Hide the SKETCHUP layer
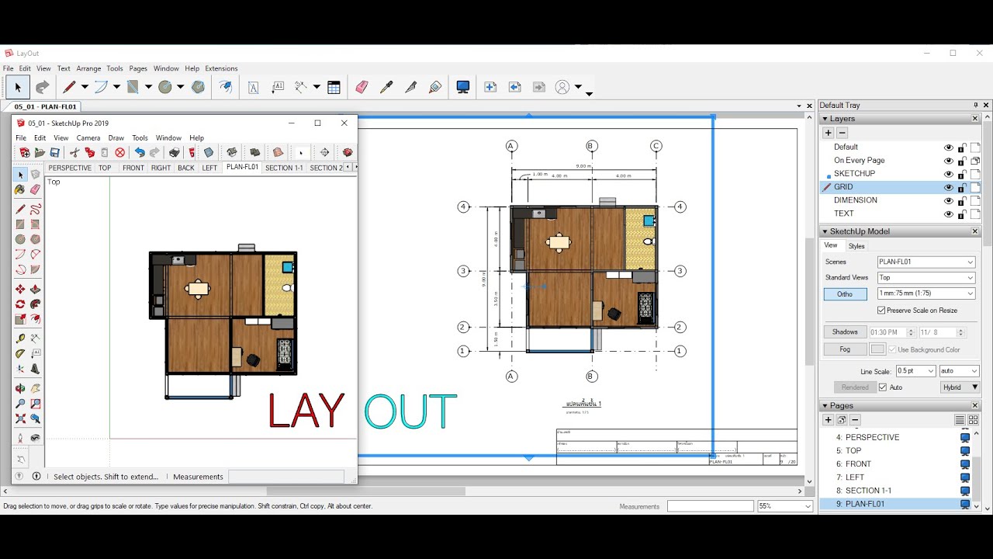 948,174
